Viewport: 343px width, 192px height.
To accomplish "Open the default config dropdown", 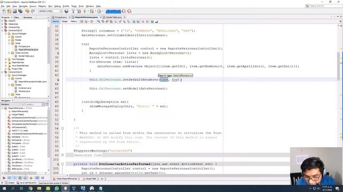I will click(50, 11).
